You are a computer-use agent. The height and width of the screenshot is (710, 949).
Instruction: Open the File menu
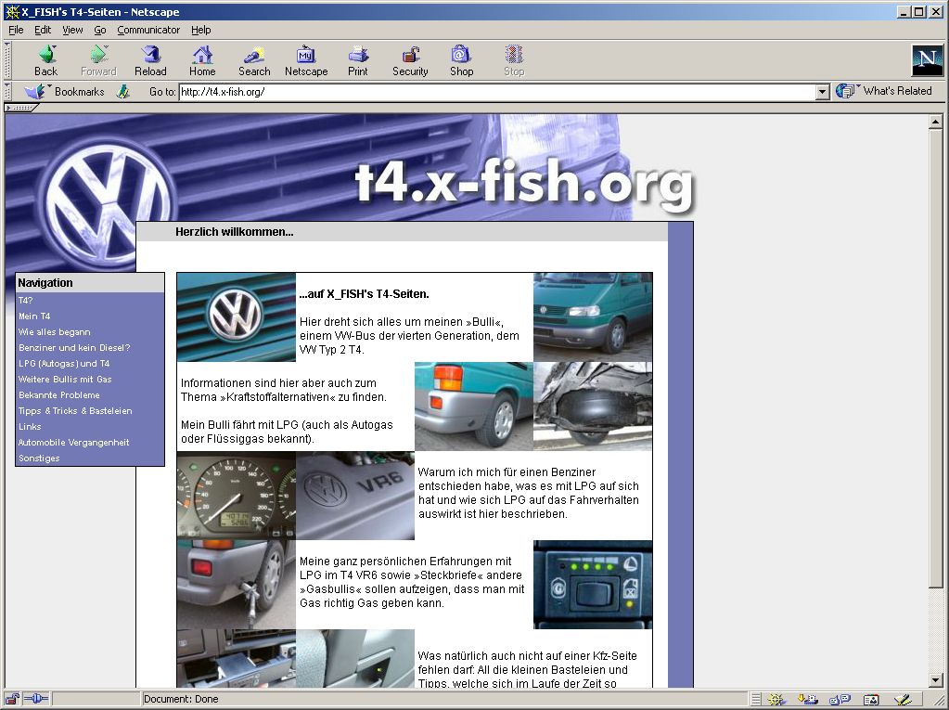16,30
